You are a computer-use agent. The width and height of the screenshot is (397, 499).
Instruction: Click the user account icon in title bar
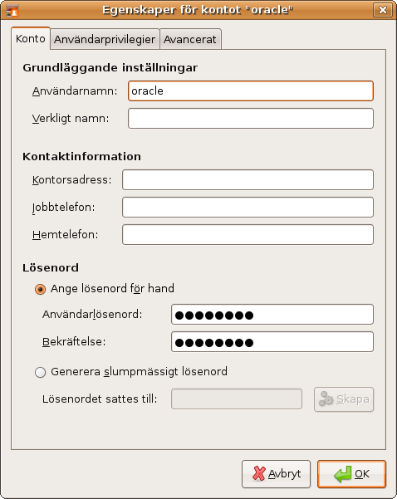pyautogui.click(x=12, y=10)
